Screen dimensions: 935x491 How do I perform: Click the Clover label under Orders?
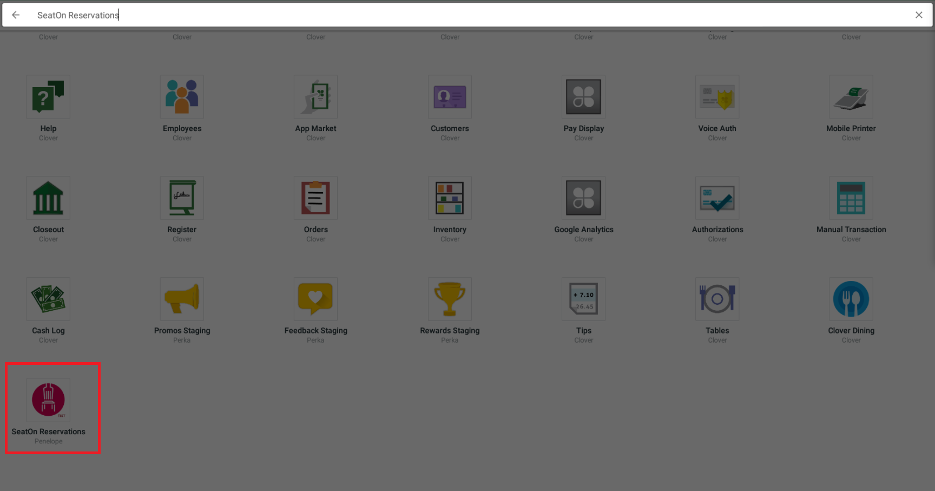pyautogui.click(x=315, y=239)
